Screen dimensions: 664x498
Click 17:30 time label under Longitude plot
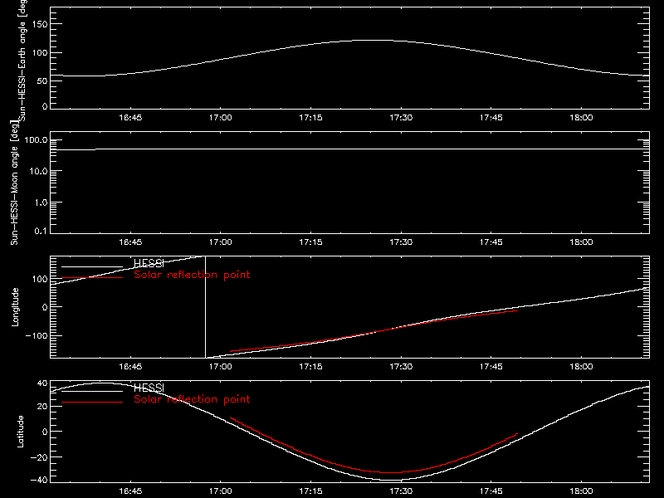(401, 366)
